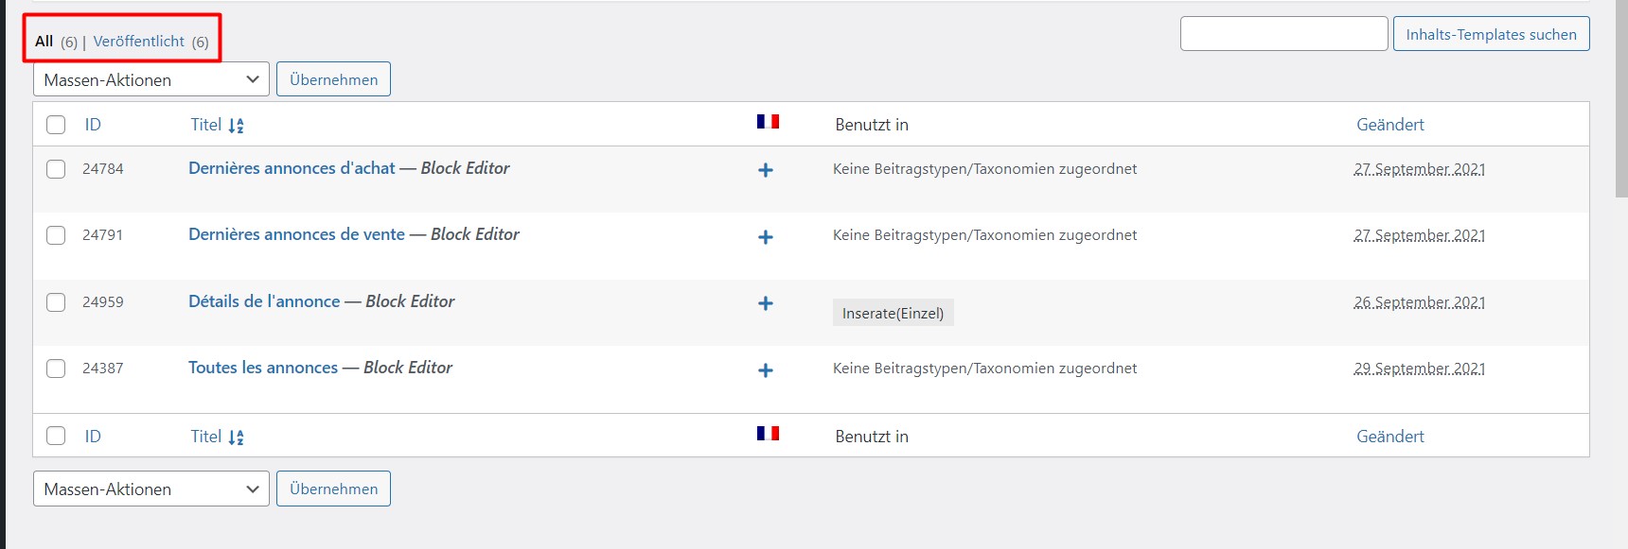The width and height of the screenshot is (1628, 549).
Task: Click the French flag in footer row
Action: pyautogui.click(x=768, y=433)
